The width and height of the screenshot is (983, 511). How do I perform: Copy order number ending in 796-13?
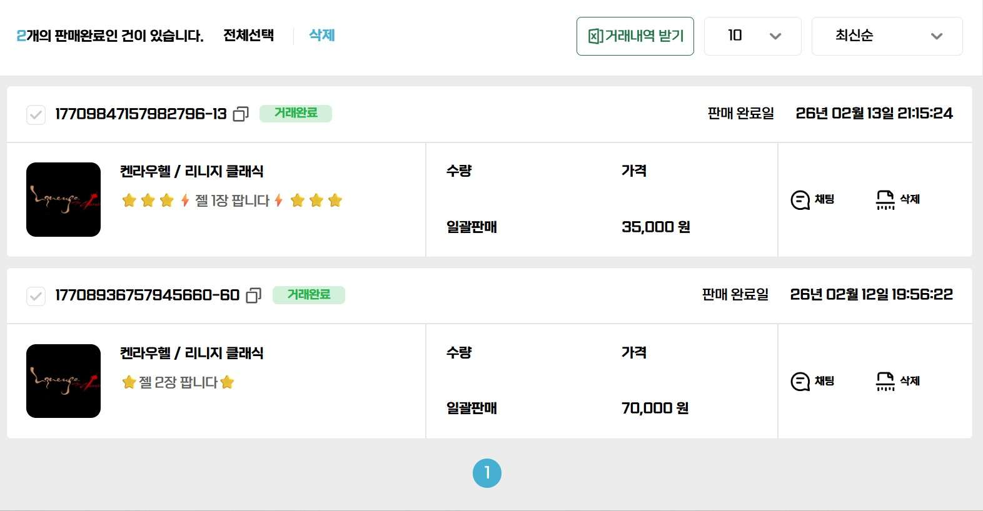coord(241,114)
